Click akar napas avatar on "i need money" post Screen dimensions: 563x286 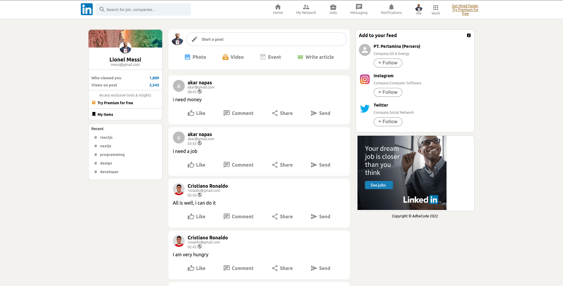pyautogui.click(x=179, y=86)
